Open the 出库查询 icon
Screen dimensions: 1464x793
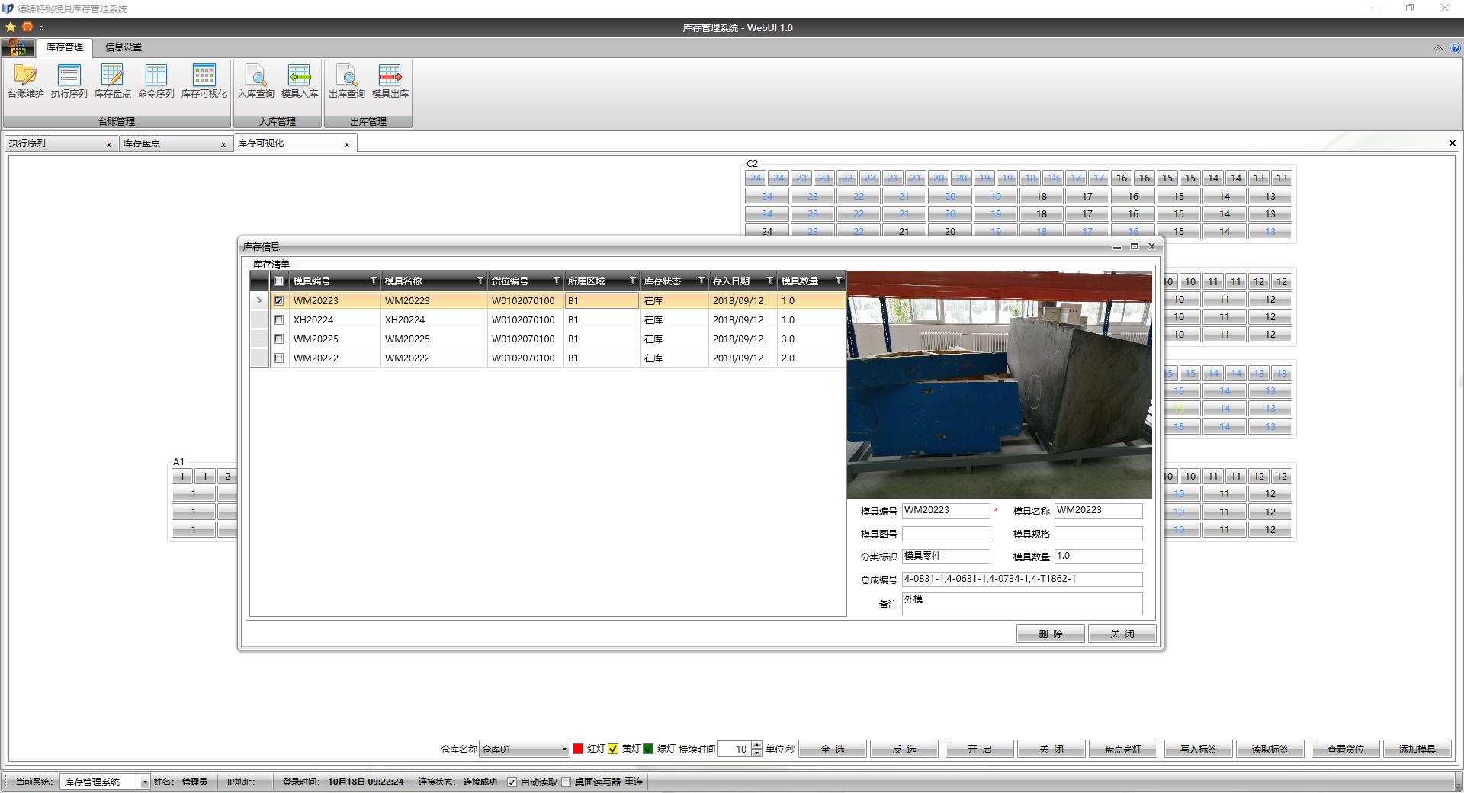click(346, 81)
